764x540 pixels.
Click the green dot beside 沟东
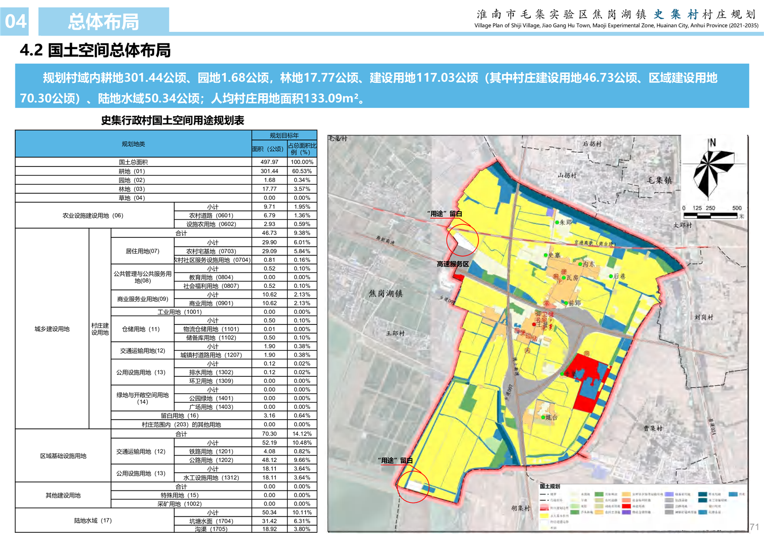[x=580, y=264]
